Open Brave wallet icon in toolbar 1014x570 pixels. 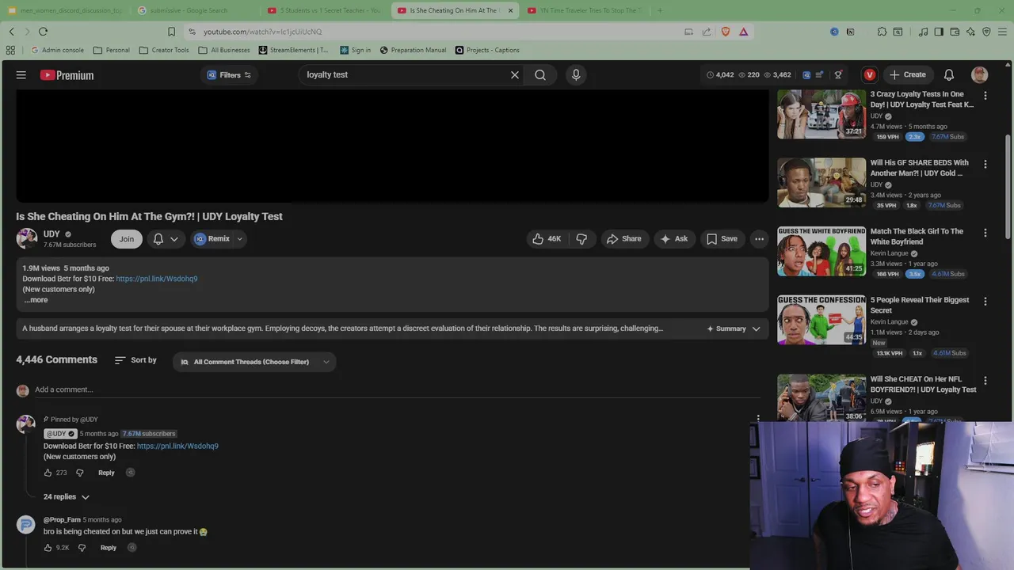tap(955, 32)
